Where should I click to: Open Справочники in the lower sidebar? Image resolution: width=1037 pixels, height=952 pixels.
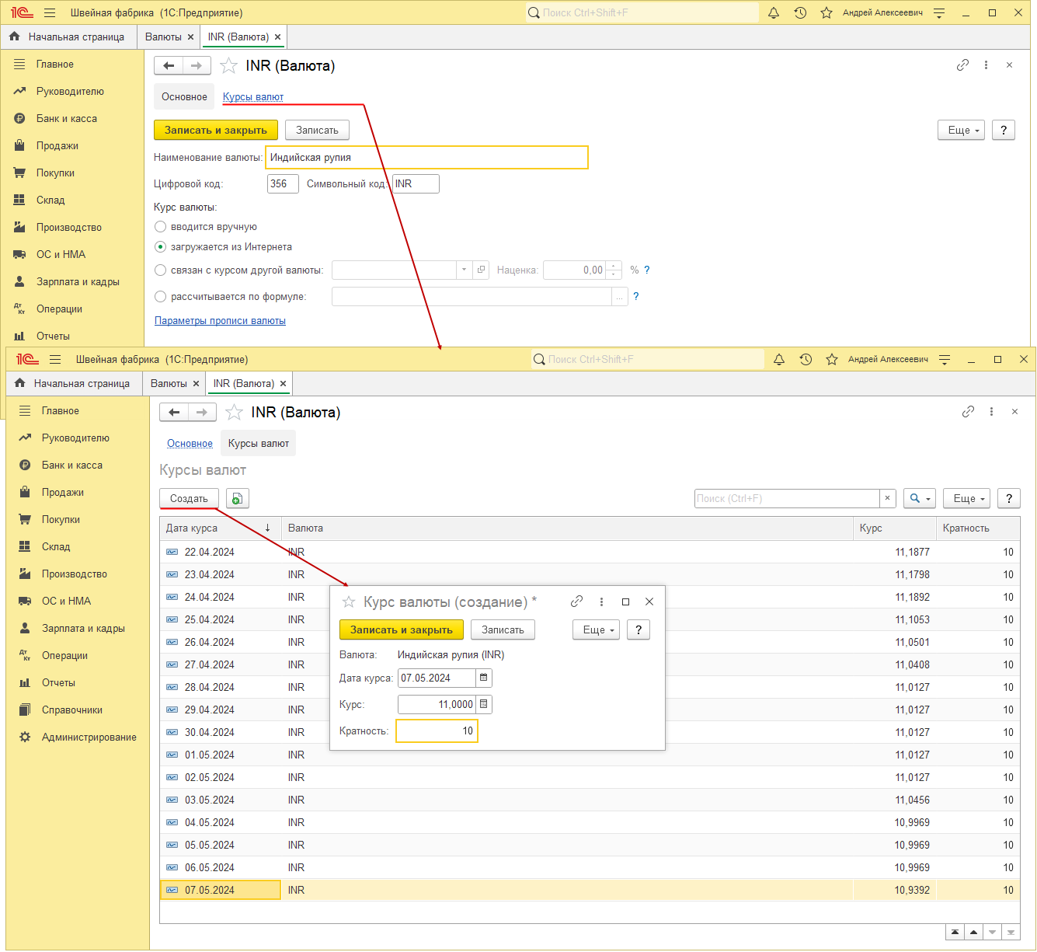72,710
